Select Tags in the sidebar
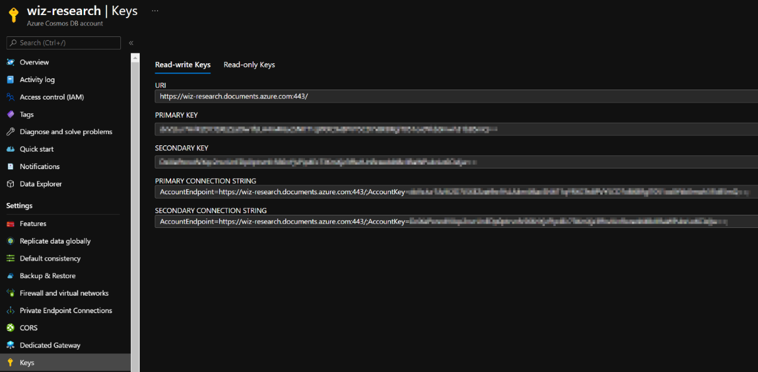758x372 pixels. pyautogui.click(x=27, y=115)
